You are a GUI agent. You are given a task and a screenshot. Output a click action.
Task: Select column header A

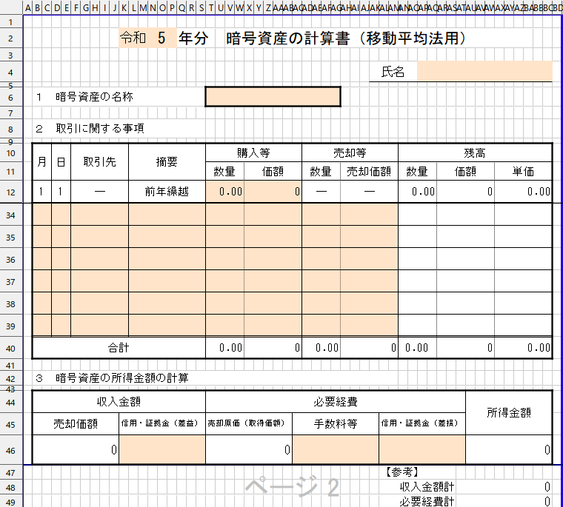point(28,7)
